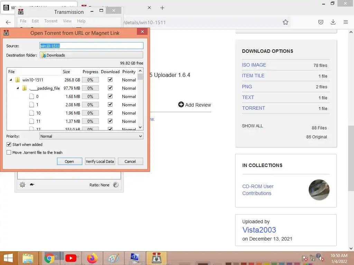Click the file list scroll down arrow
Viewport: 354px width, 265px height.
coord(140,127)
